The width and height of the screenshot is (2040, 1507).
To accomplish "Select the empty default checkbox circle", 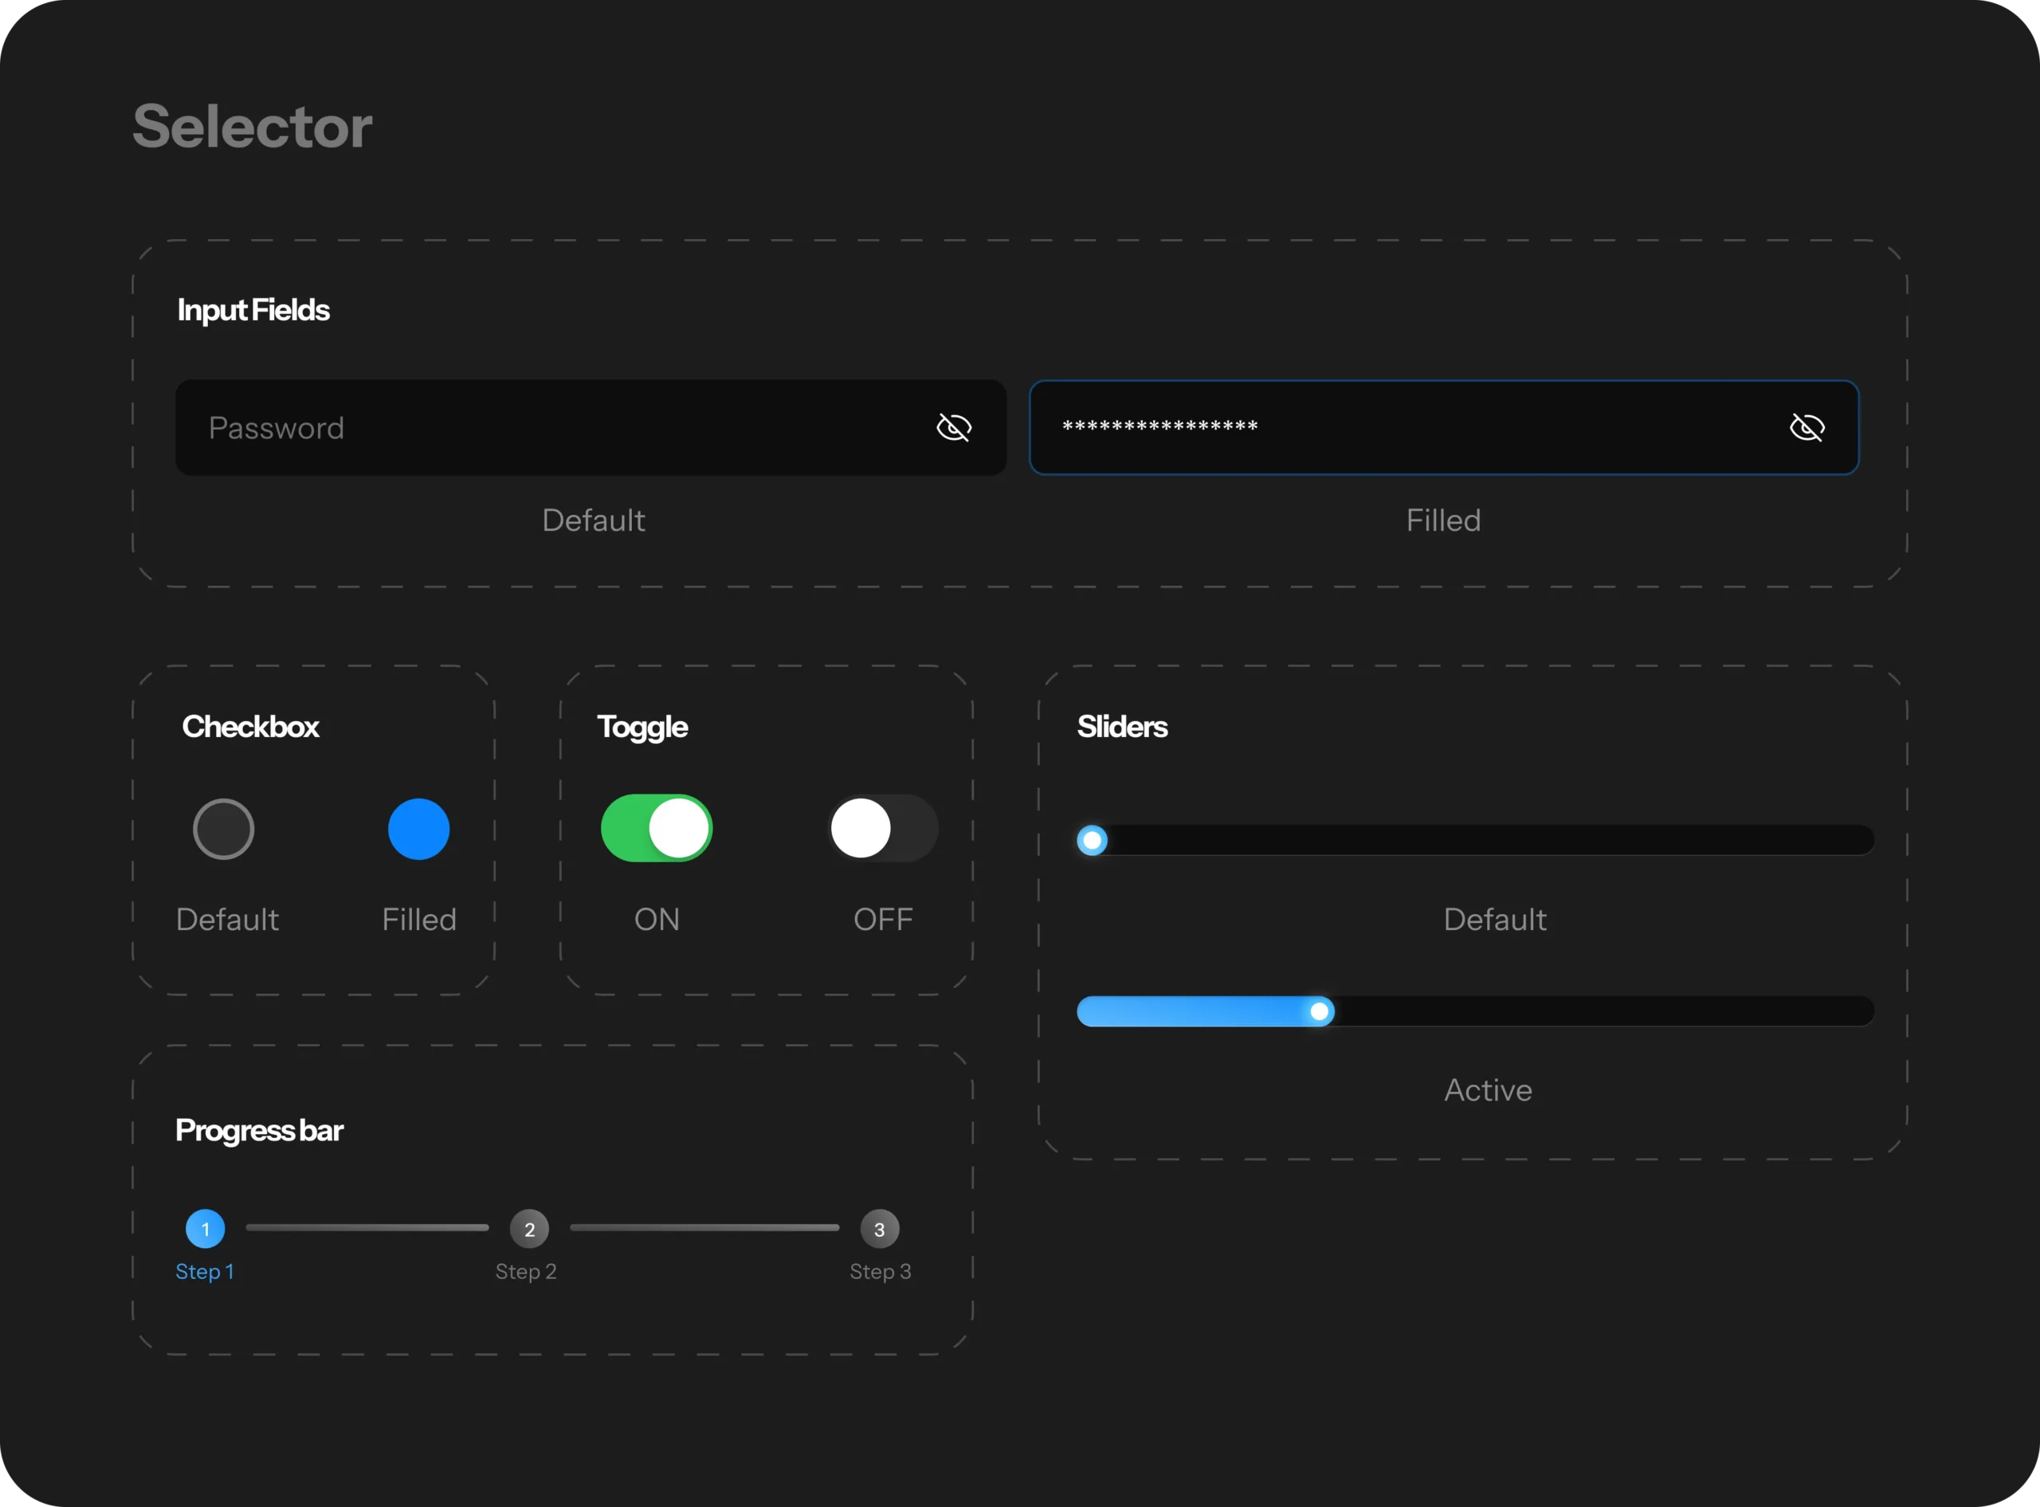I will click(223, 830).
